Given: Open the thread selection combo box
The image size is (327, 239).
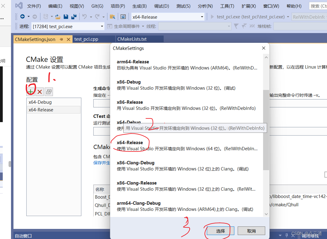Looking at the screenshot, I should 195,26.
